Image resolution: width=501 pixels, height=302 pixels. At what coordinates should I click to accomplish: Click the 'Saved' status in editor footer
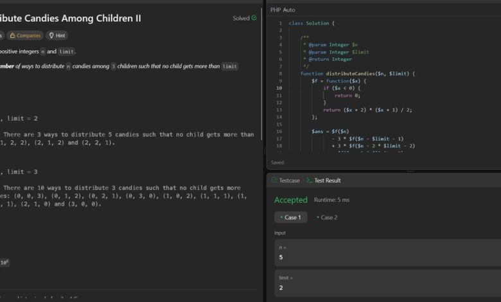point(277,163)
